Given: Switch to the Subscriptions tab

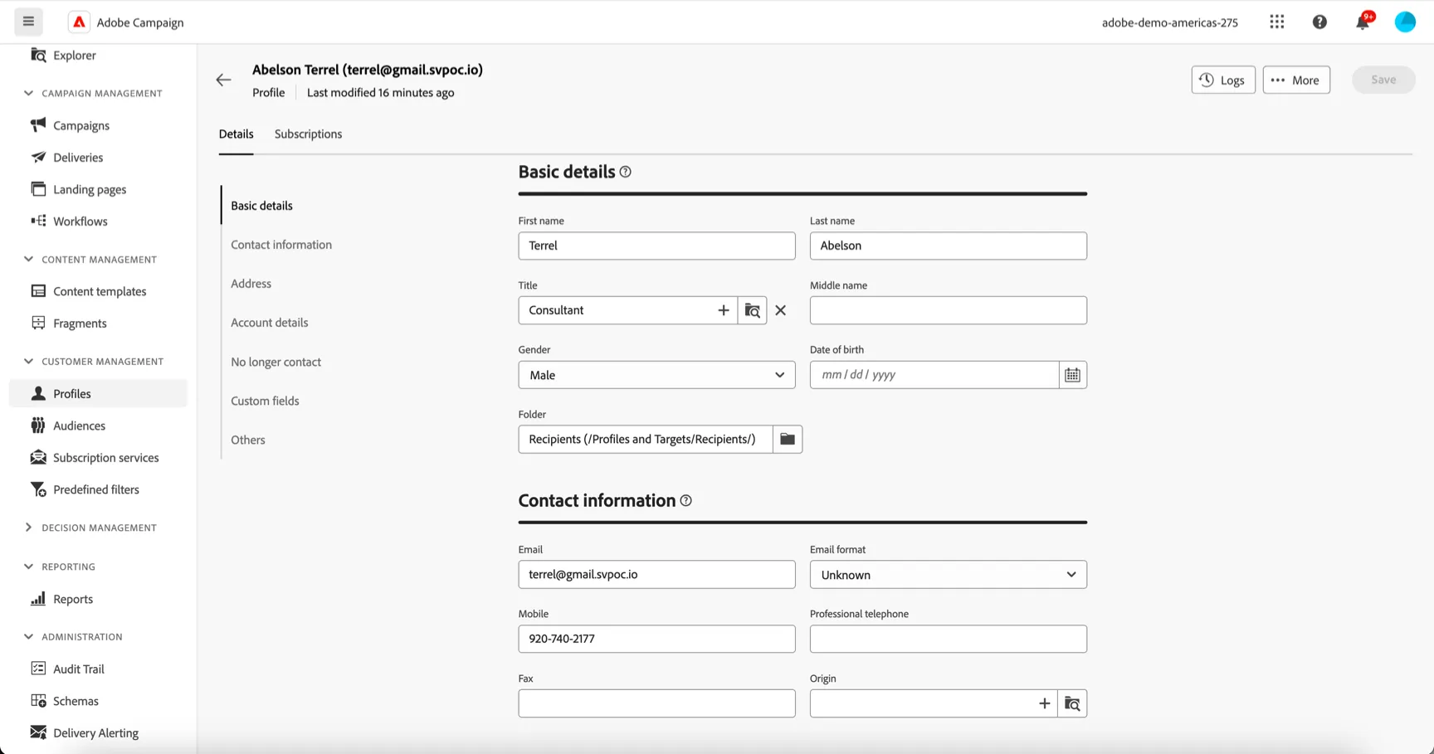Looking at the screenshot, I should point(308,134).
